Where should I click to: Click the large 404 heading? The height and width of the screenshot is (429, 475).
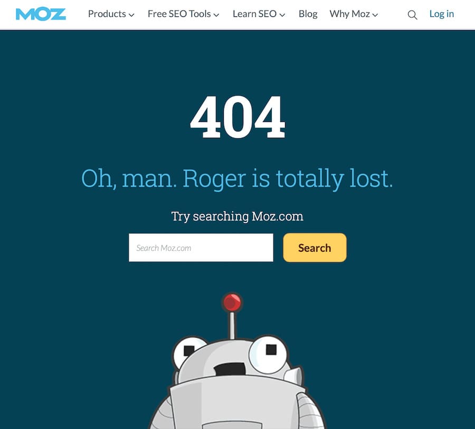point(237,117)
